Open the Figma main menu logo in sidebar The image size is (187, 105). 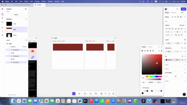point(2,9)
